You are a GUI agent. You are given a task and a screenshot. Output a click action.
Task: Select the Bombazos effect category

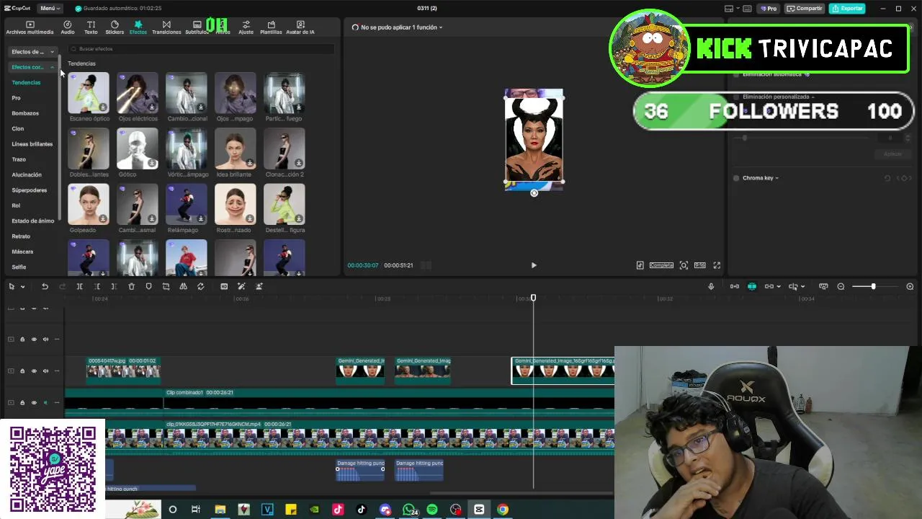point(25,113)
